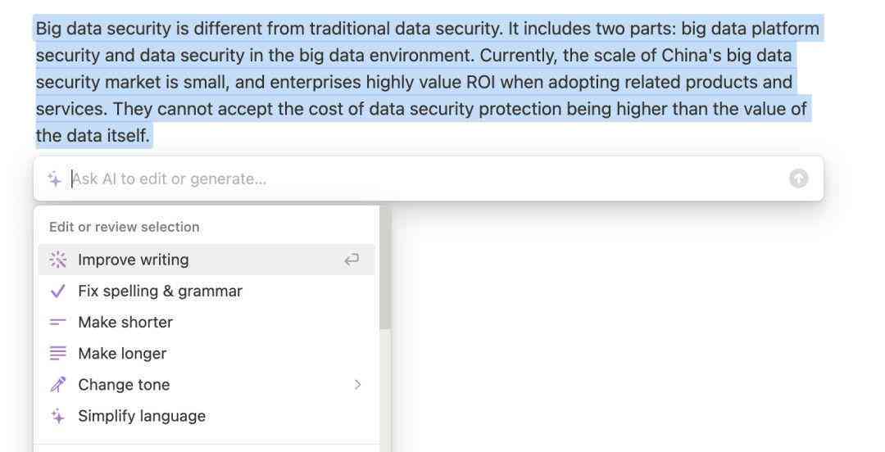The image size is (885, 452).
Task: Select Improve writing from the menu
Action: tap(206, 260)
